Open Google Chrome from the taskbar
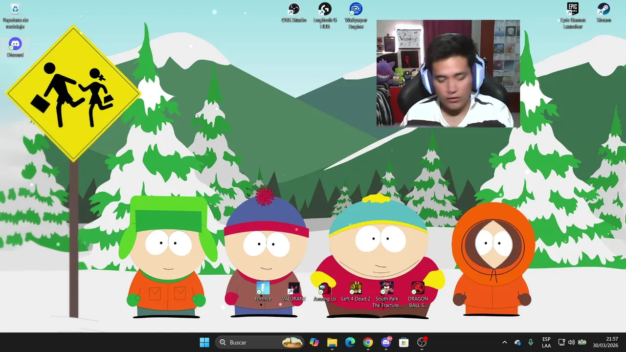This screenshot has height=352, width=626. (368, 342)
